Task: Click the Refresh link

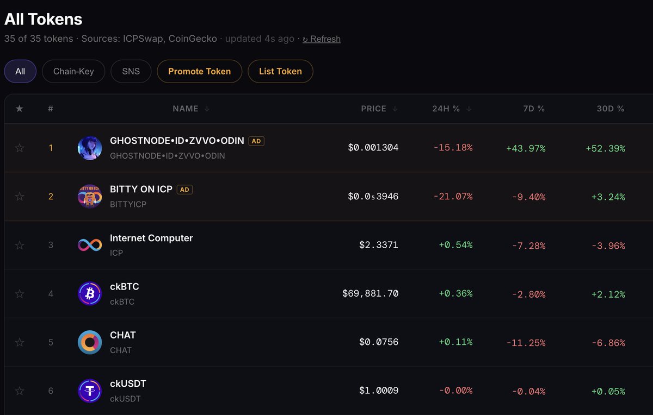Action: tap(322, 39)
